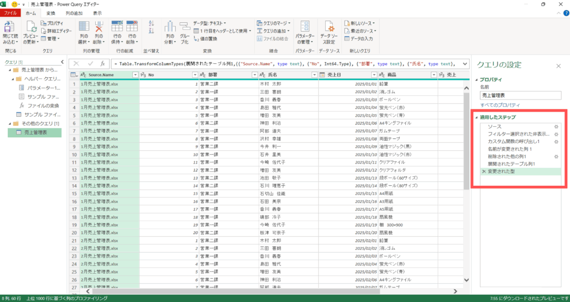Click the gear icon beside ソース step
This screenshot has width=570, height=302.
(556, 127)
